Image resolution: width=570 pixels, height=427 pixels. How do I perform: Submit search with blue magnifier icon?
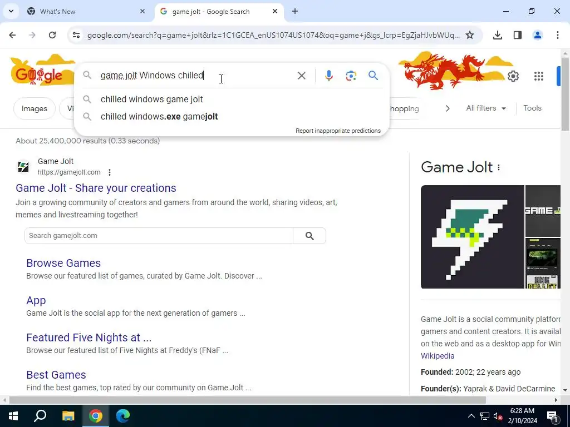click(374, 76)
